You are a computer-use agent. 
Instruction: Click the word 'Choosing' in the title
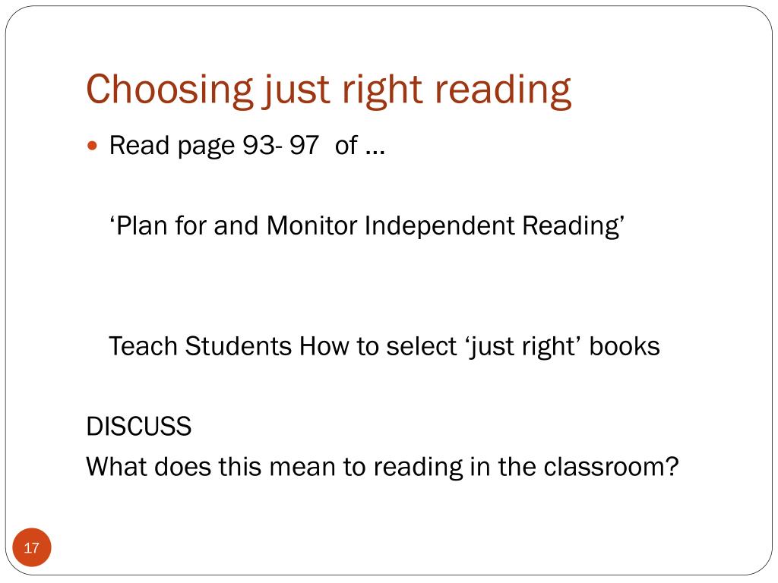pyautogui.click(x=169, y=90)
